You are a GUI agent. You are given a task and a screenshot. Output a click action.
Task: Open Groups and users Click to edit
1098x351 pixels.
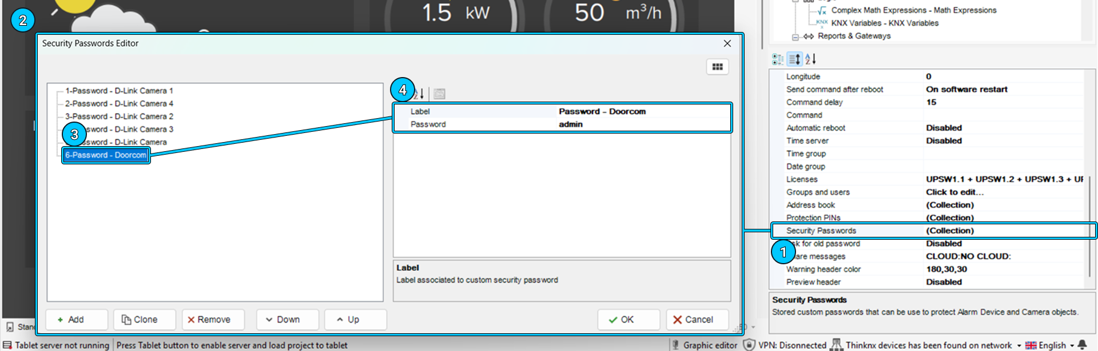click(x=954, y=192)
